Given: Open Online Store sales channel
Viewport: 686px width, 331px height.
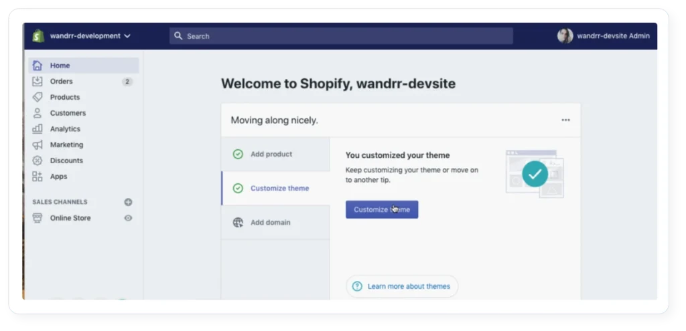Looking at the screenshot, I should coord(70,218).
